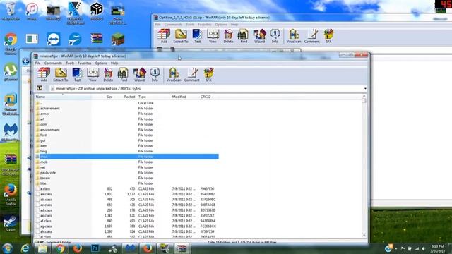452x254 pixels.
Task: Open Steam desktop shortcut
Action: tap(11, 224)
